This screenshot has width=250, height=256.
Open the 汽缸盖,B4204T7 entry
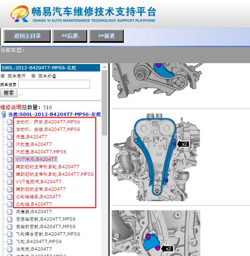tap(34, 144)
